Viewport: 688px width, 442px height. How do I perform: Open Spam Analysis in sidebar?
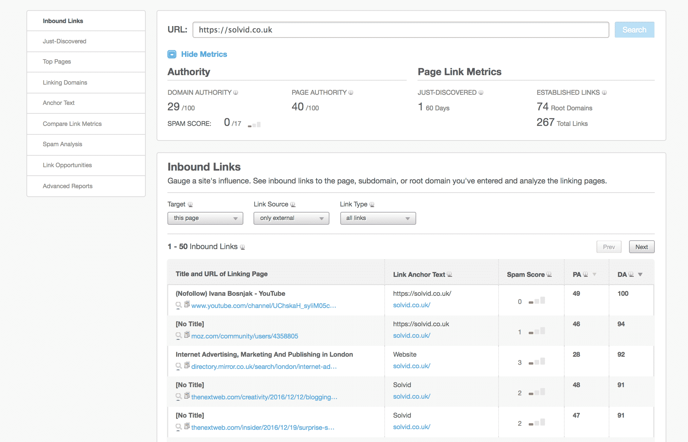pyautogui.click(x=86, y=145)
